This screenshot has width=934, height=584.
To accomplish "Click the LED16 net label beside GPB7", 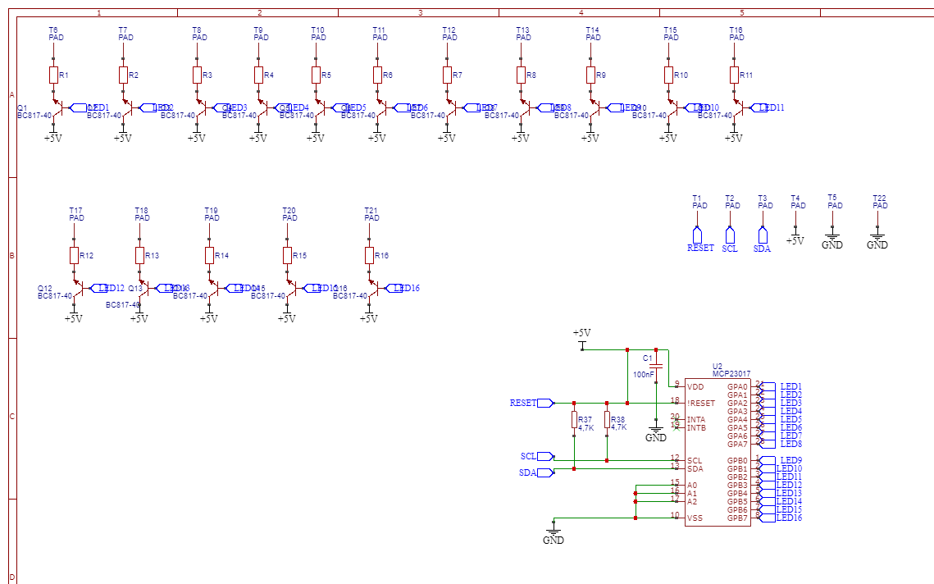I will [x=789, y=518].
